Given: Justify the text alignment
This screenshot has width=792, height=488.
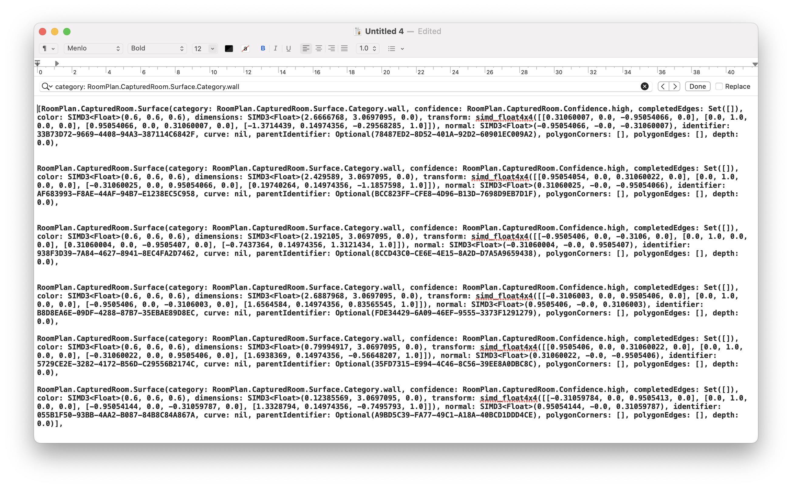Looking at the screenshot, I should click(344, 48).
